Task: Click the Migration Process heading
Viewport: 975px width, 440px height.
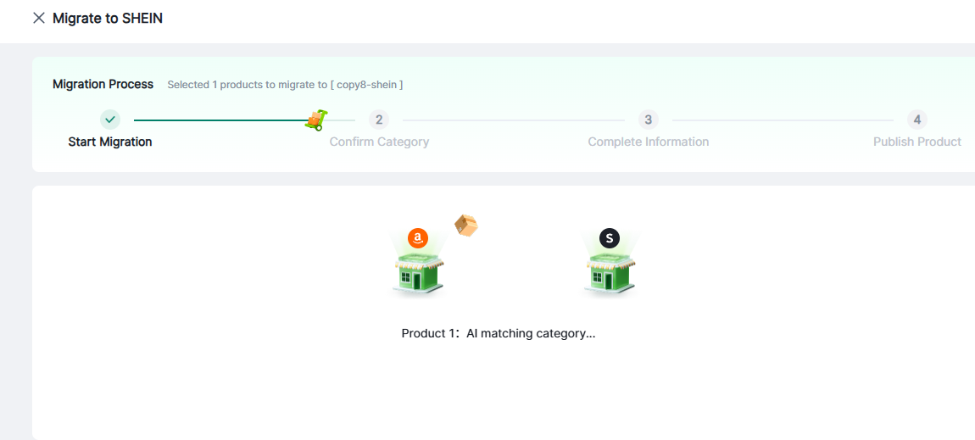Action: coord(103,84)
